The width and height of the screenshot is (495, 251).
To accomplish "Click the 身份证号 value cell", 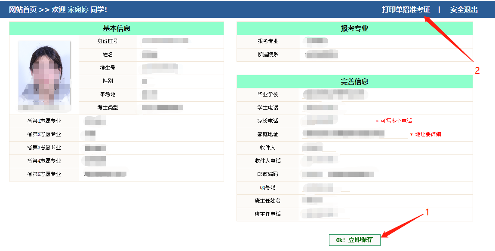I will pyautogui.click(x=180, y=41).
